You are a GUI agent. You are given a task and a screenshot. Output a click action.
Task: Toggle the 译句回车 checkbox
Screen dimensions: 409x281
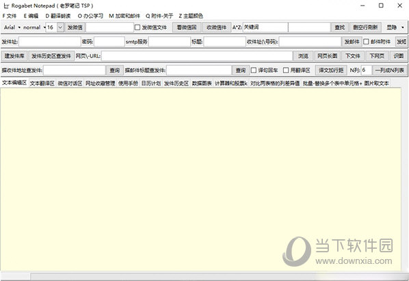[254, 70]
